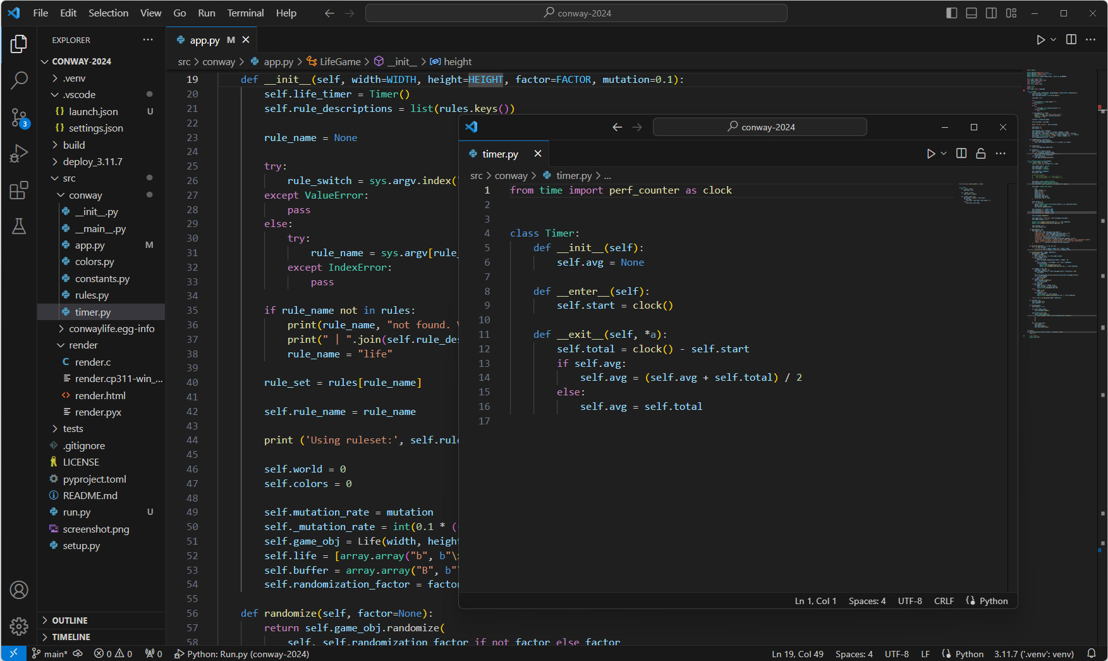Open the Search view in activity bar
The image size is (1108, 661).
(19, 80)
